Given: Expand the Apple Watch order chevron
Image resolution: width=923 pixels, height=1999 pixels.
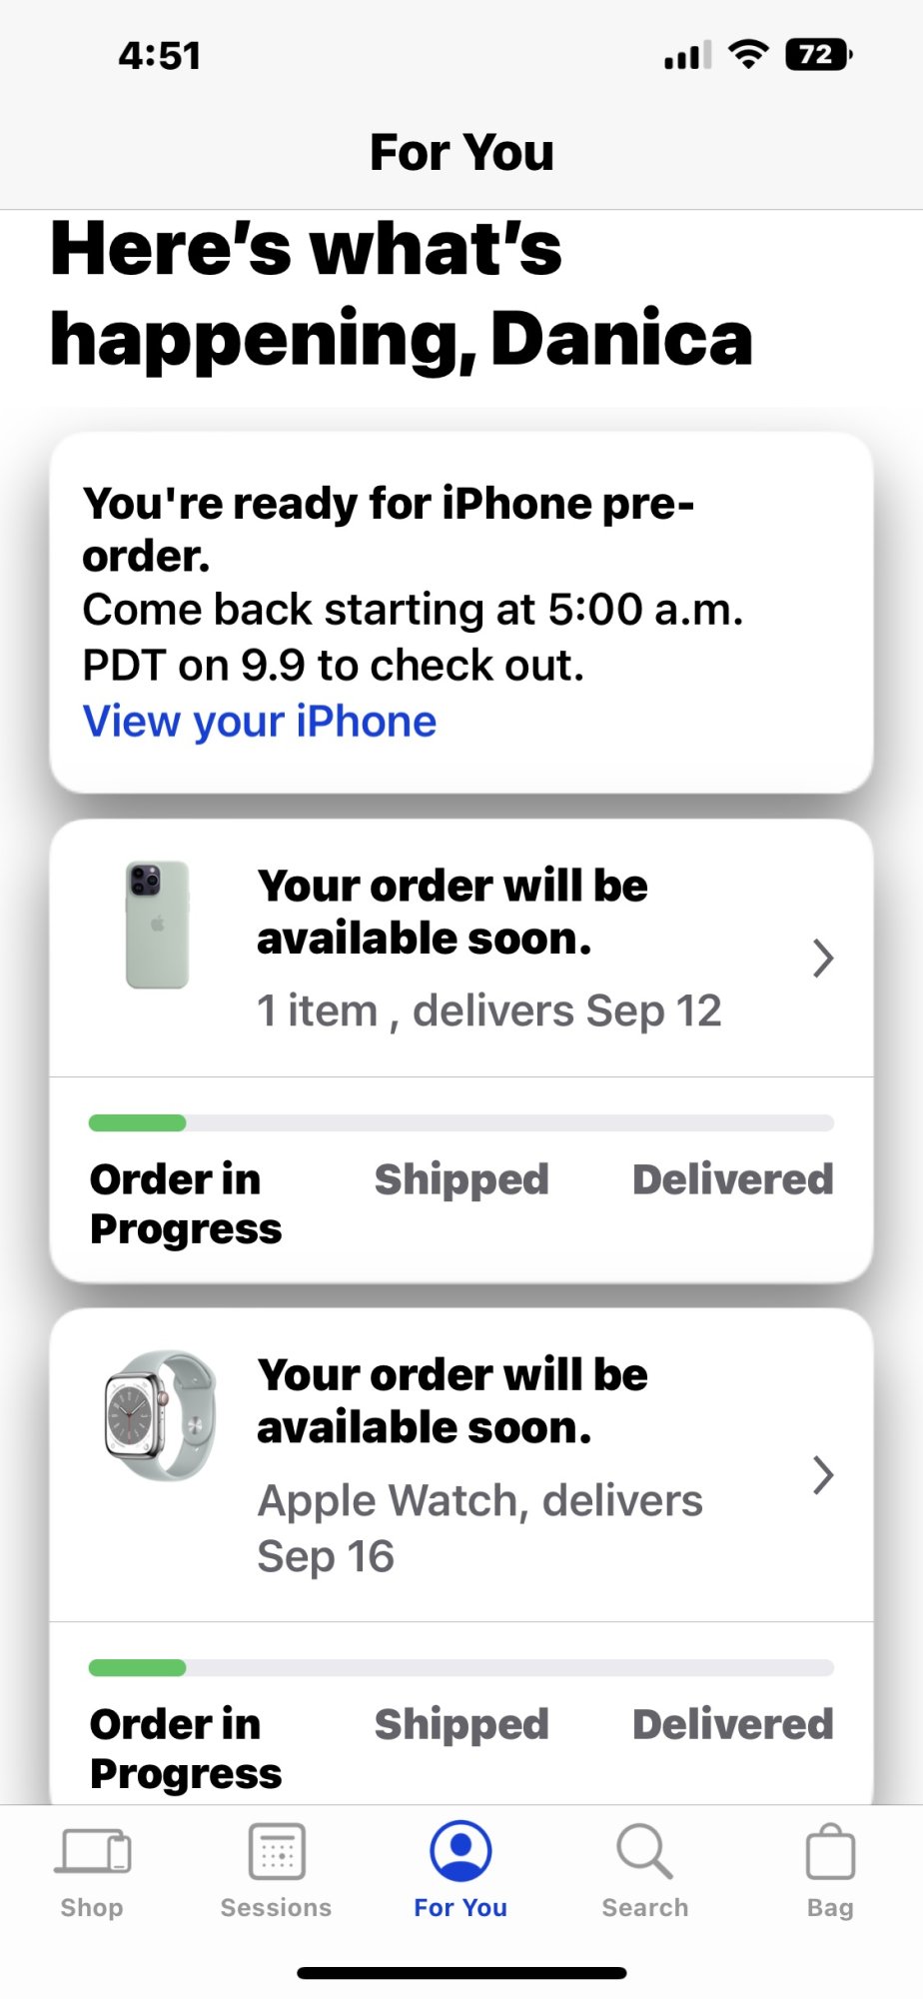Looking at the screenshot, I should (x=823, y=1474).
